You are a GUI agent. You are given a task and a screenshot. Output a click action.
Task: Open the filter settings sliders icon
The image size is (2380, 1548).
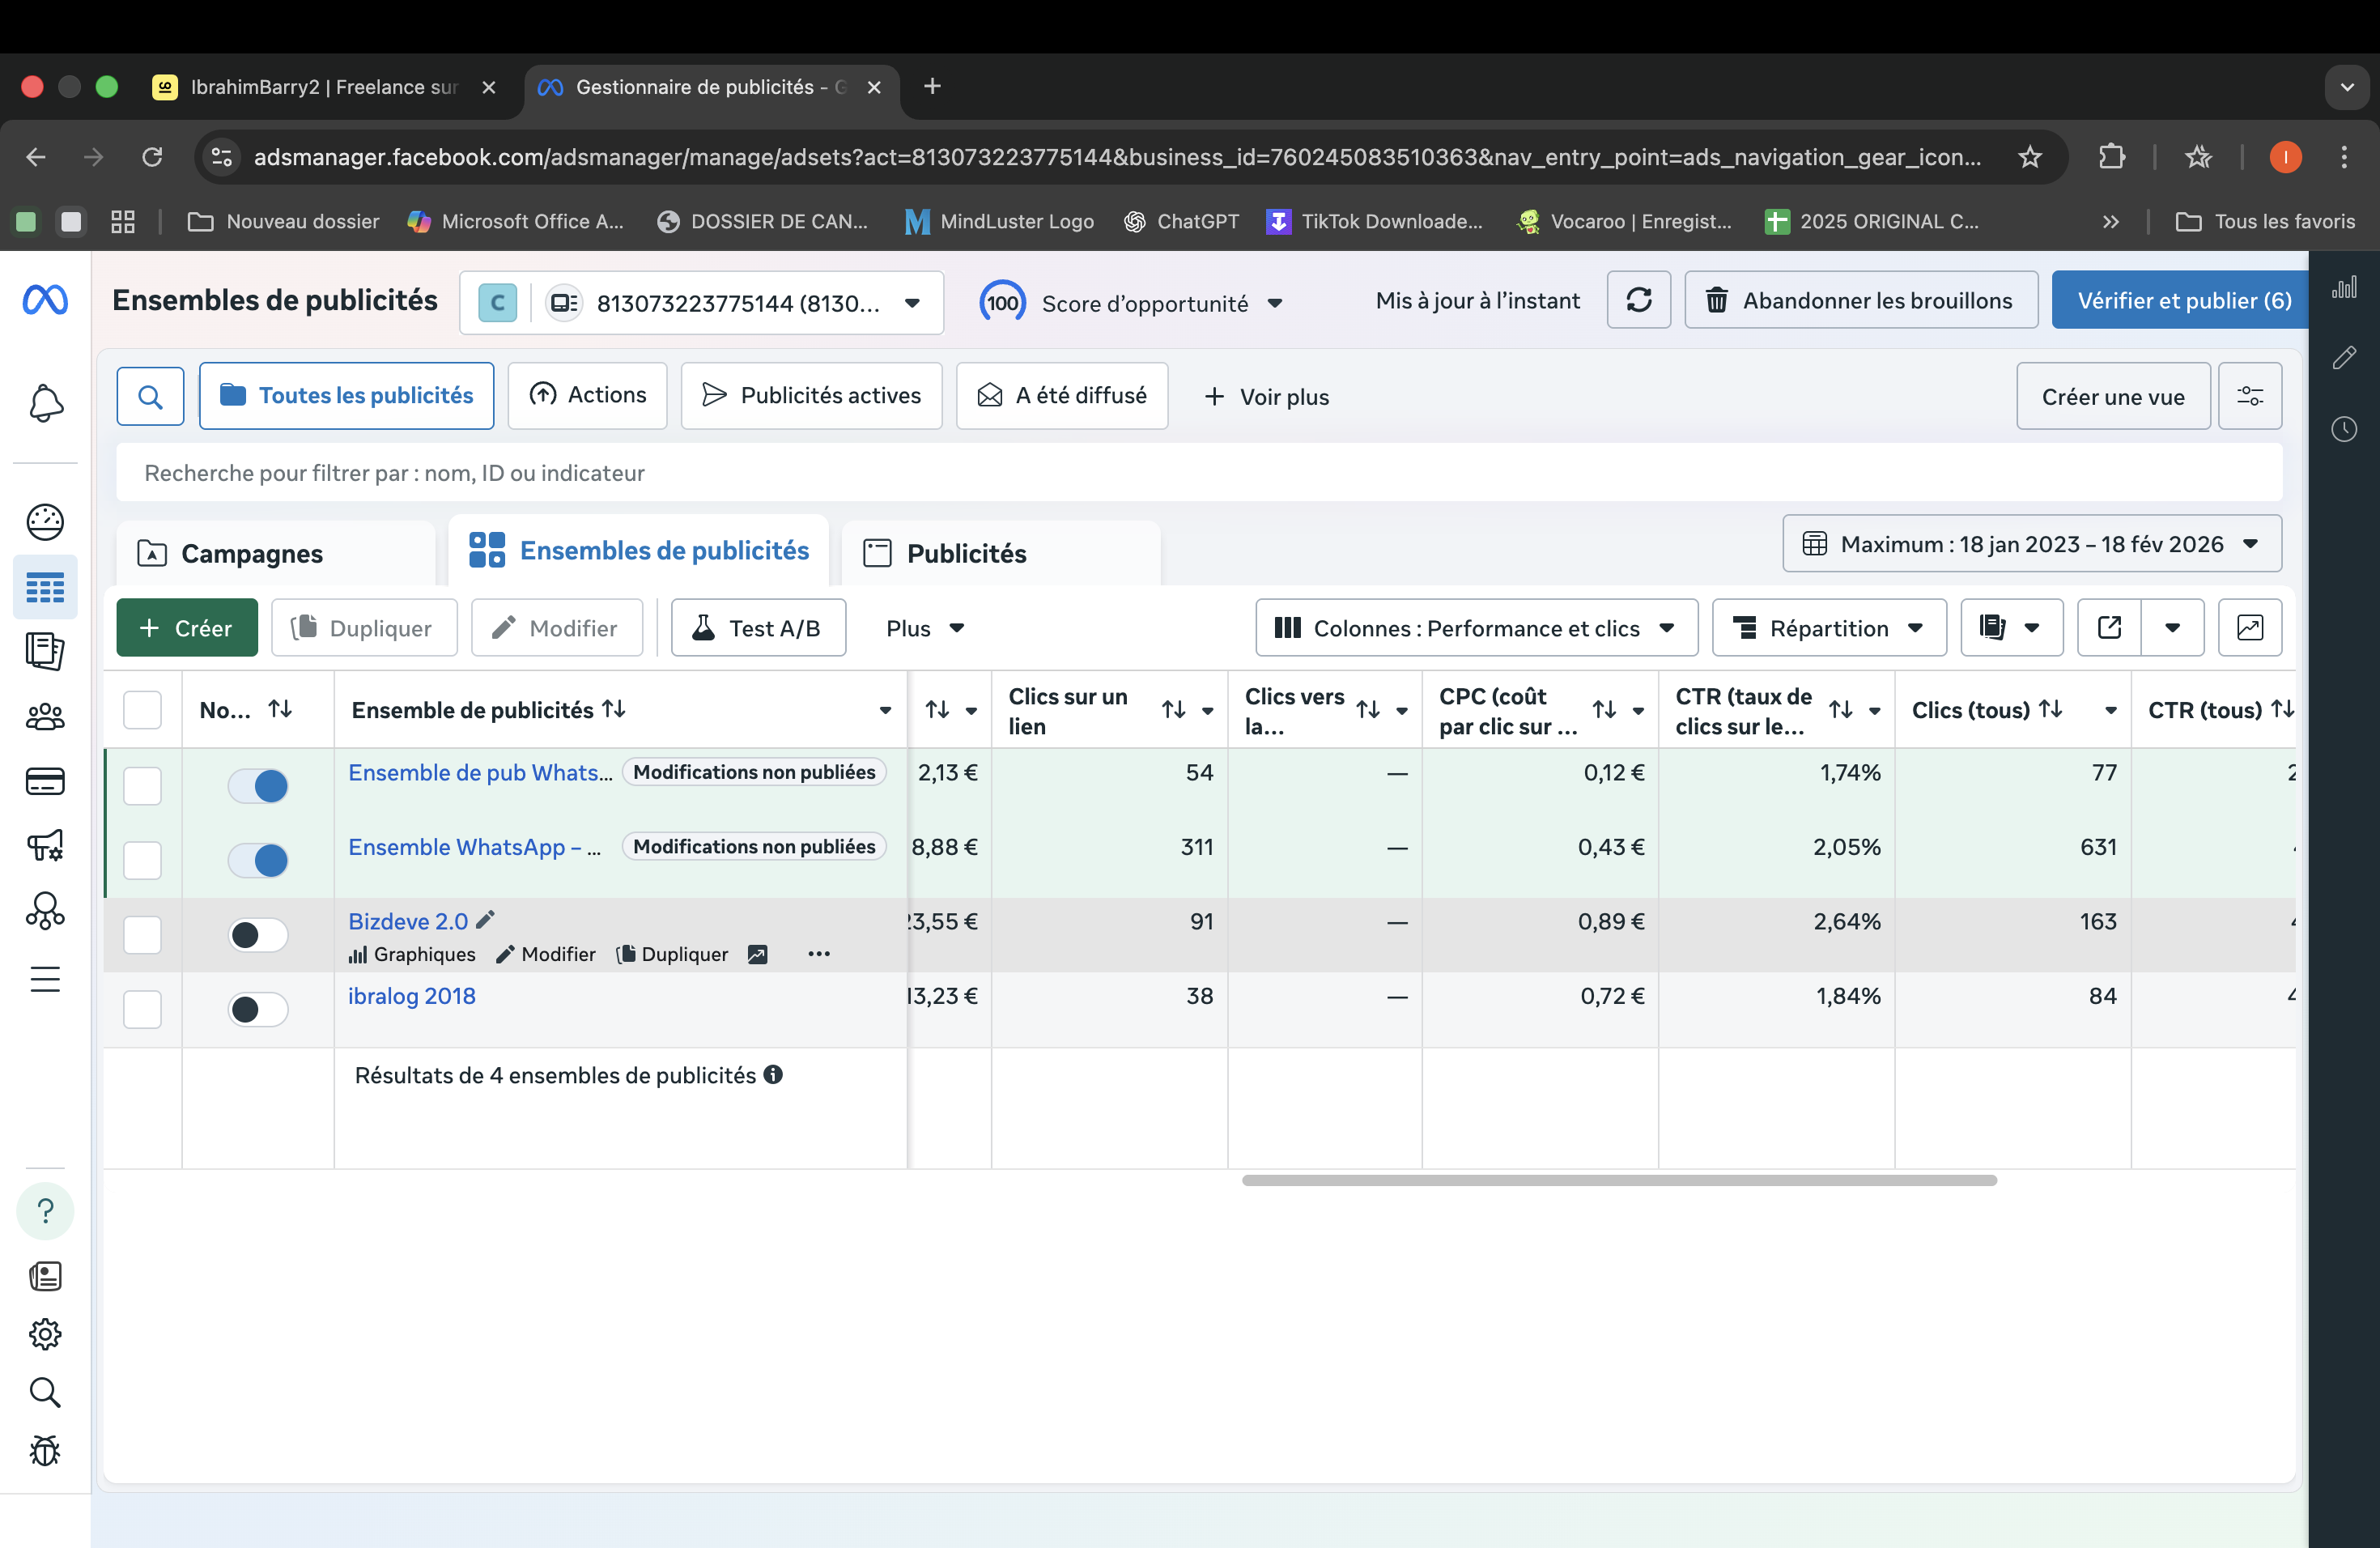coord(2249,396)
